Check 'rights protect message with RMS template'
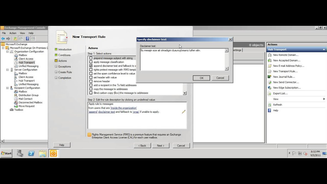 point(91,70)
